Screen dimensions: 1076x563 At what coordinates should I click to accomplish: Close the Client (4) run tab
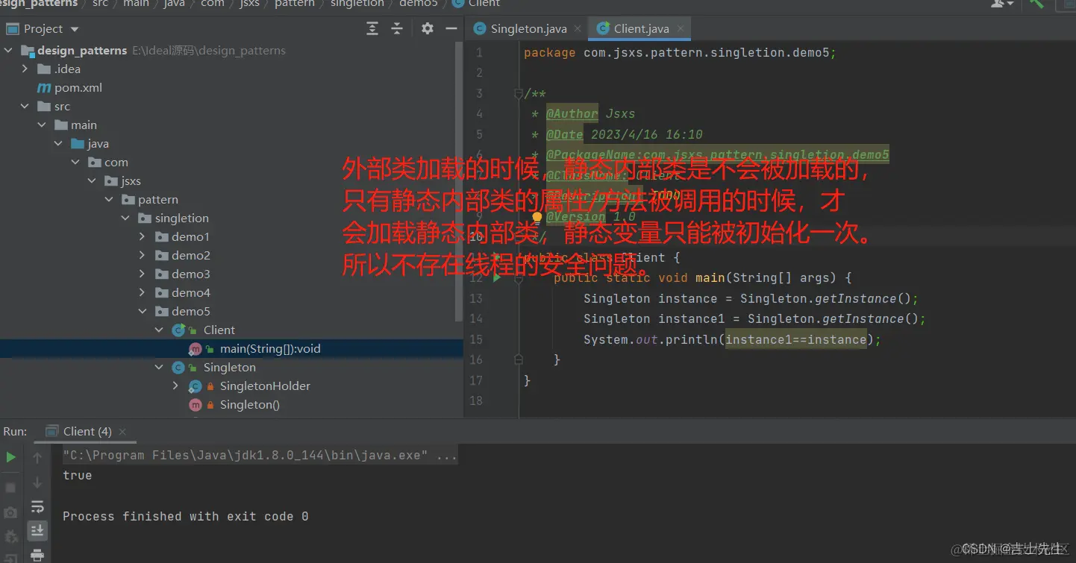coord(122,432)
